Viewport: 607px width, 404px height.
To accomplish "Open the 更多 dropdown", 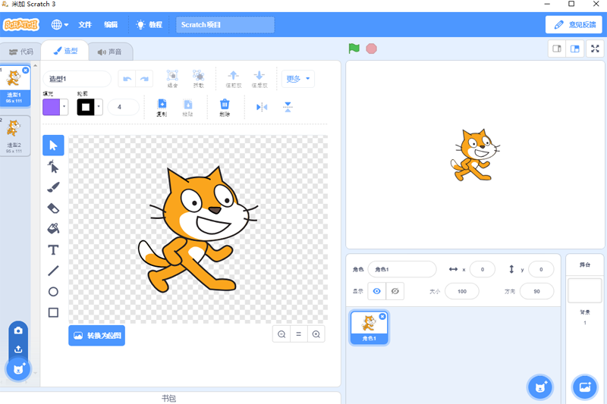I will pyautogui.click(x=297, y=79).
